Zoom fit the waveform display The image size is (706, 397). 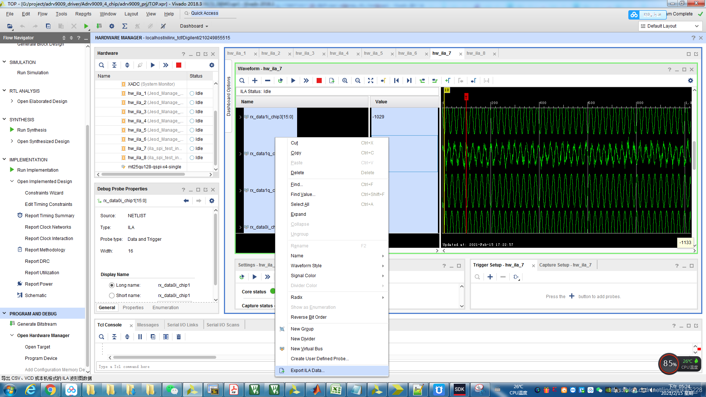click(x=371, y=81)
